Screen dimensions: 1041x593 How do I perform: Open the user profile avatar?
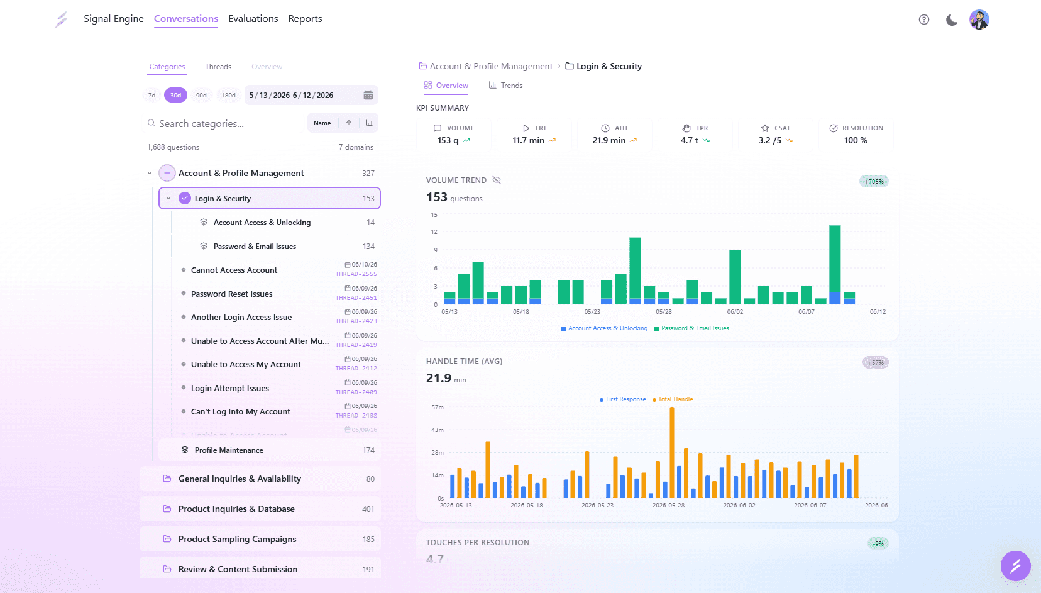[979, 19]
